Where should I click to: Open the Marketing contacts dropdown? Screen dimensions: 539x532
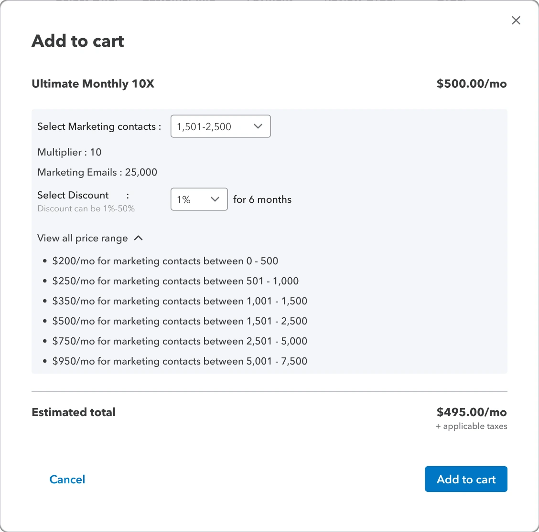coord(220,126)
